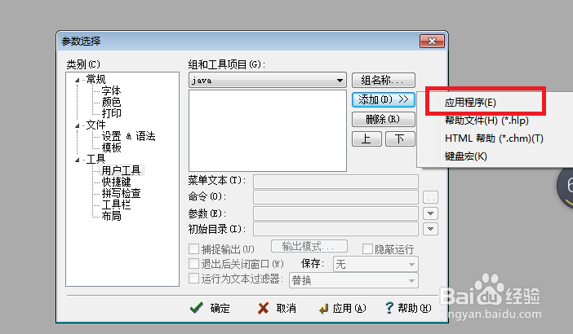
Task: Toggle the 隐蔽运行 checkbox
Action: pos(367,249)
